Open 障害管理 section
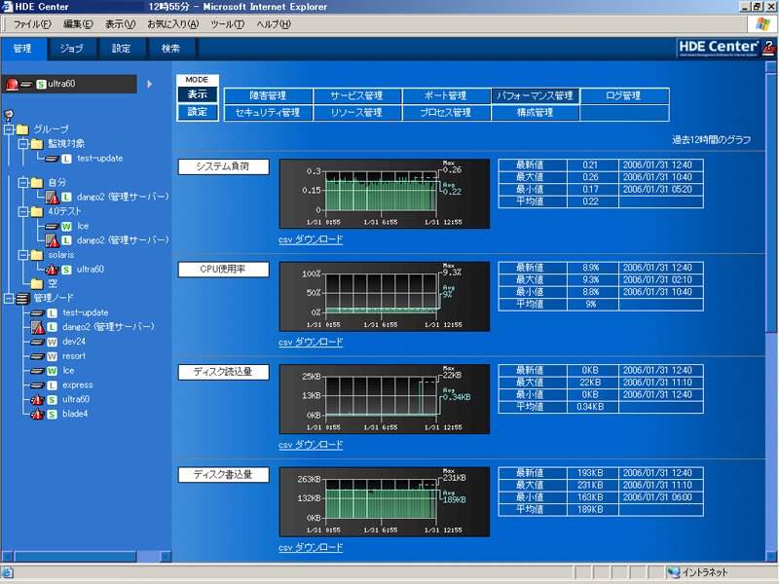779x584 pixels. point(269,95)
